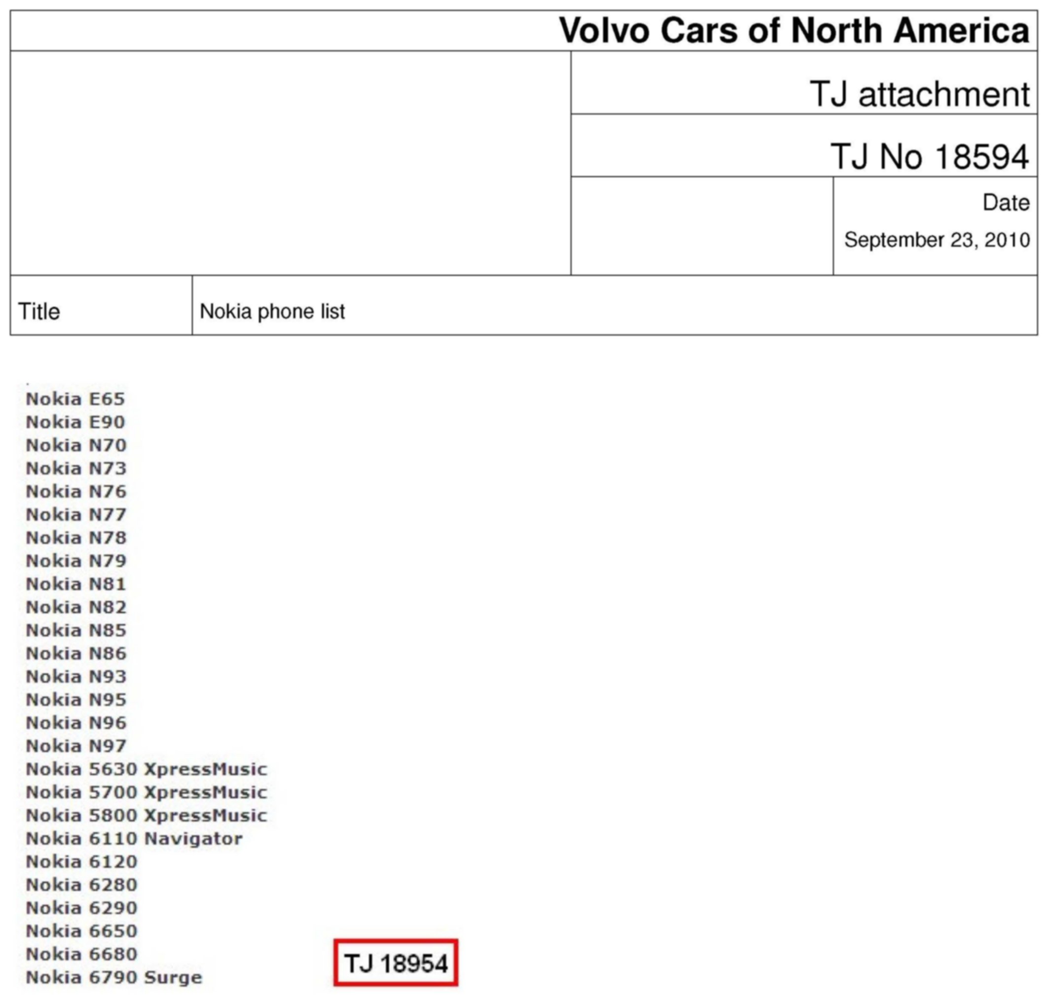
Task: Select the 'Nokia N93' list entry
Action: pos(76,676)
